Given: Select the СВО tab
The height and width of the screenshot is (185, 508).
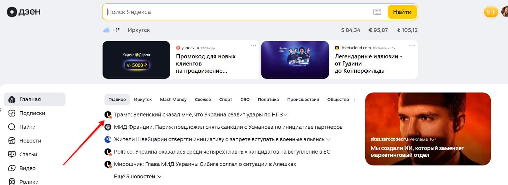Looking at the screenshot, I should coord(245,99).
